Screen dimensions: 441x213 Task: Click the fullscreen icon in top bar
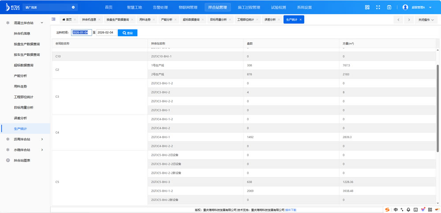pyautogui.click(x=378, y=7)
